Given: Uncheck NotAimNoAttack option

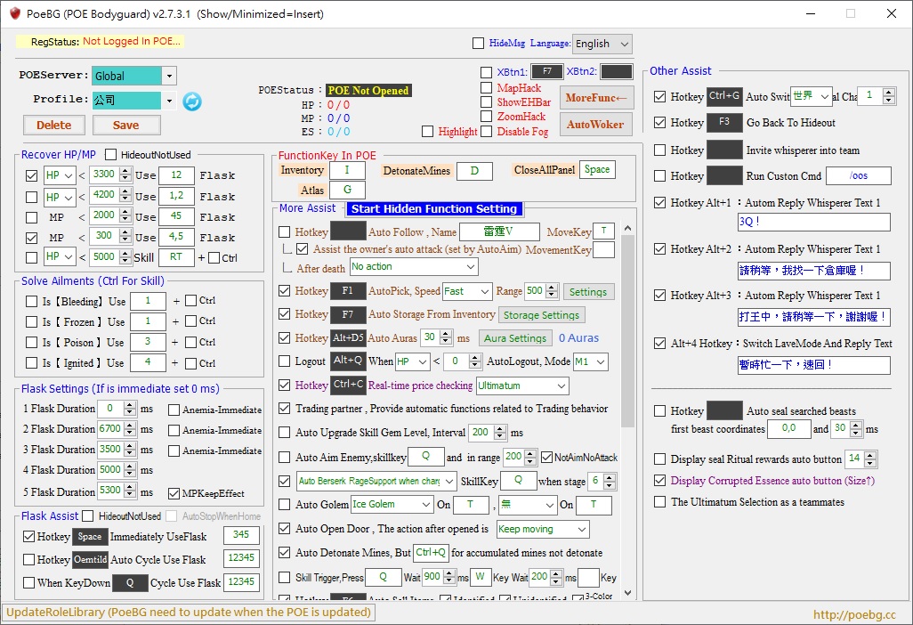Looking at the screenshot, I should [546, 458].
